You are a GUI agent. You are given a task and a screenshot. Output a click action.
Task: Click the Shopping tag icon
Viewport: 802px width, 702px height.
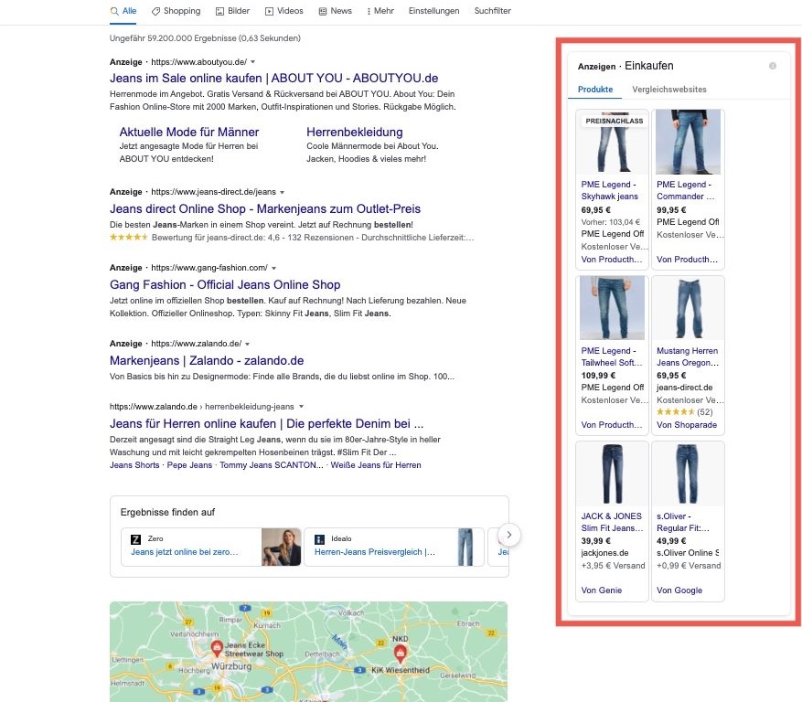(x=156, y=11)
